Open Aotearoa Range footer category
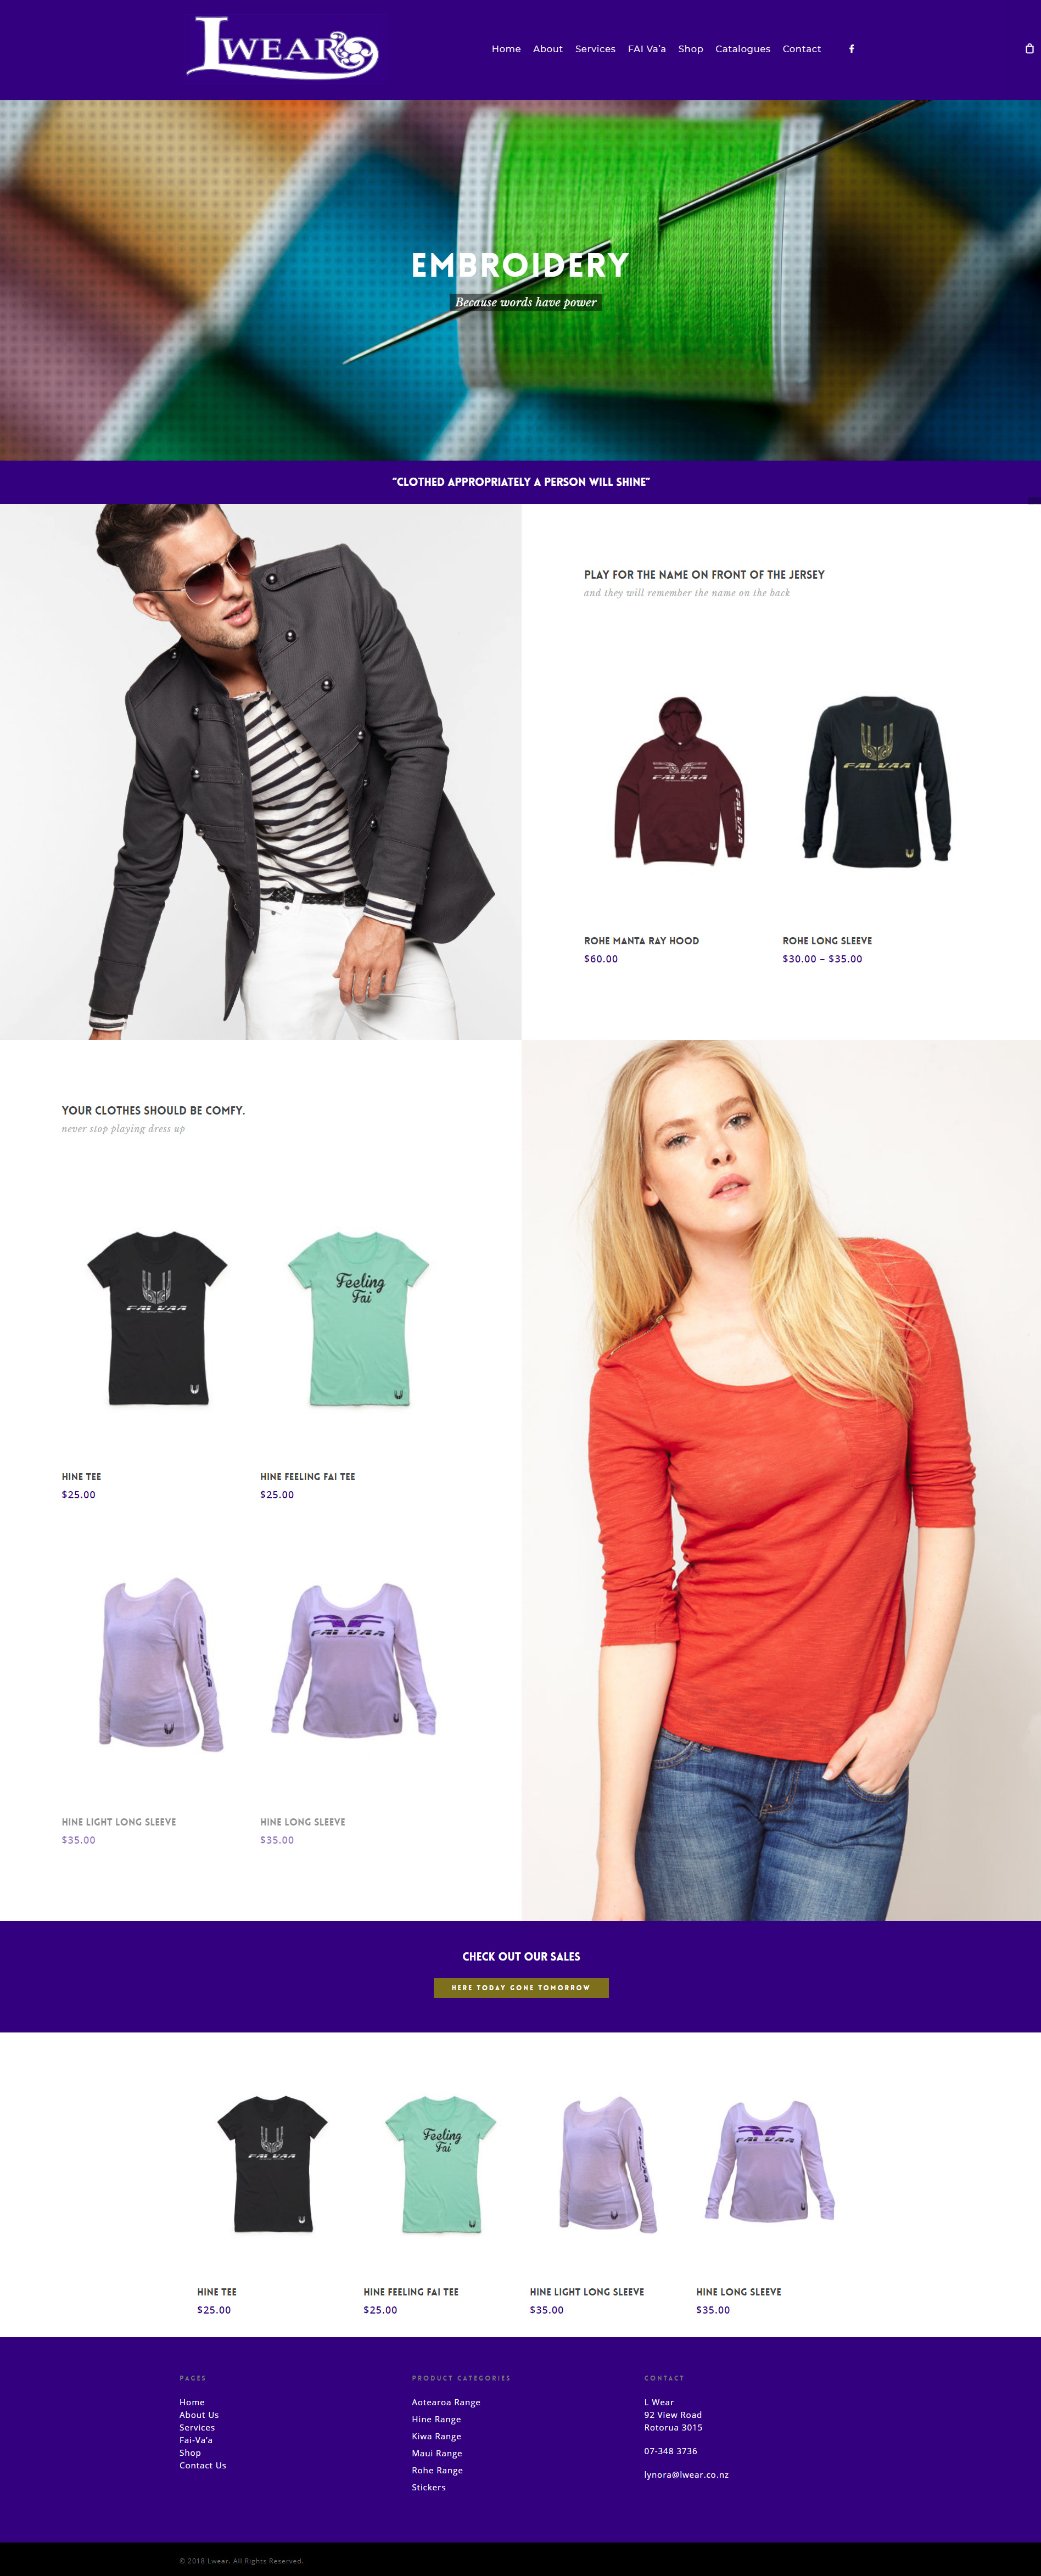 [x=446, y=2402]
